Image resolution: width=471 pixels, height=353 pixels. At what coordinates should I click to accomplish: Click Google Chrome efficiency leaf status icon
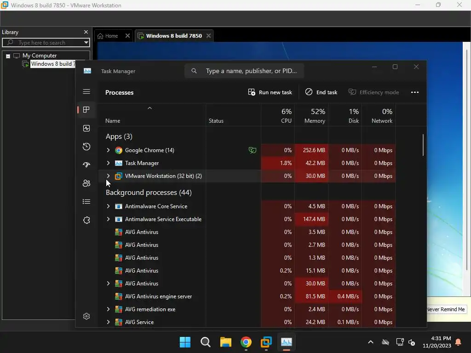253,150
